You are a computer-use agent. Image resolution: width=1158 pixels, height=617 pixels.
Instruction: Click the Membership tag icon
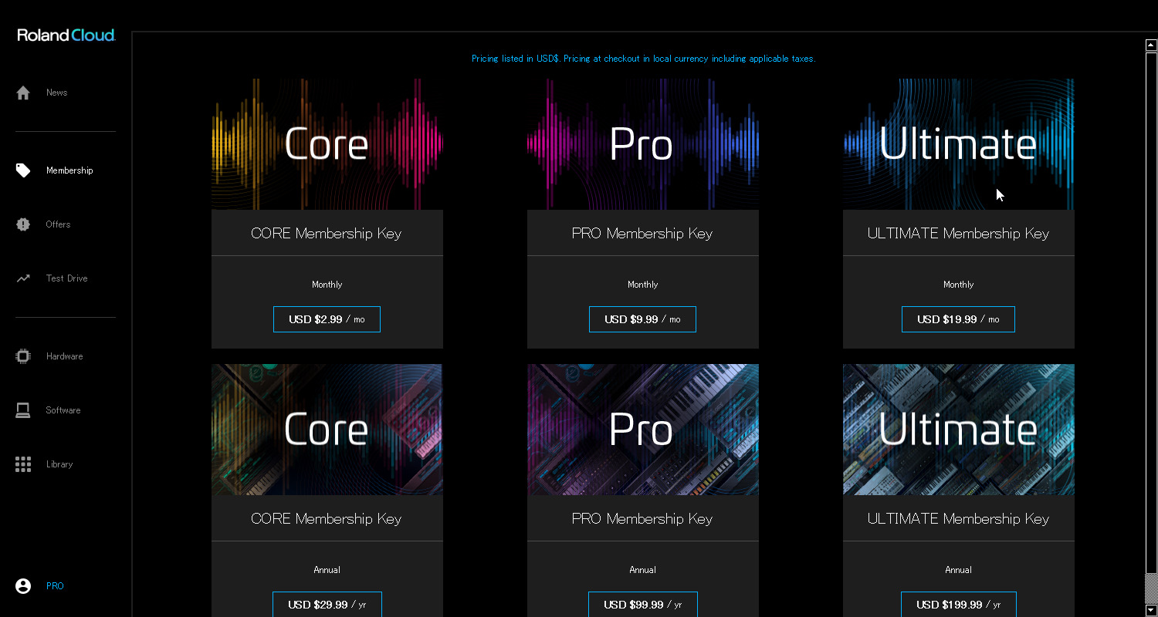[23, 170]
